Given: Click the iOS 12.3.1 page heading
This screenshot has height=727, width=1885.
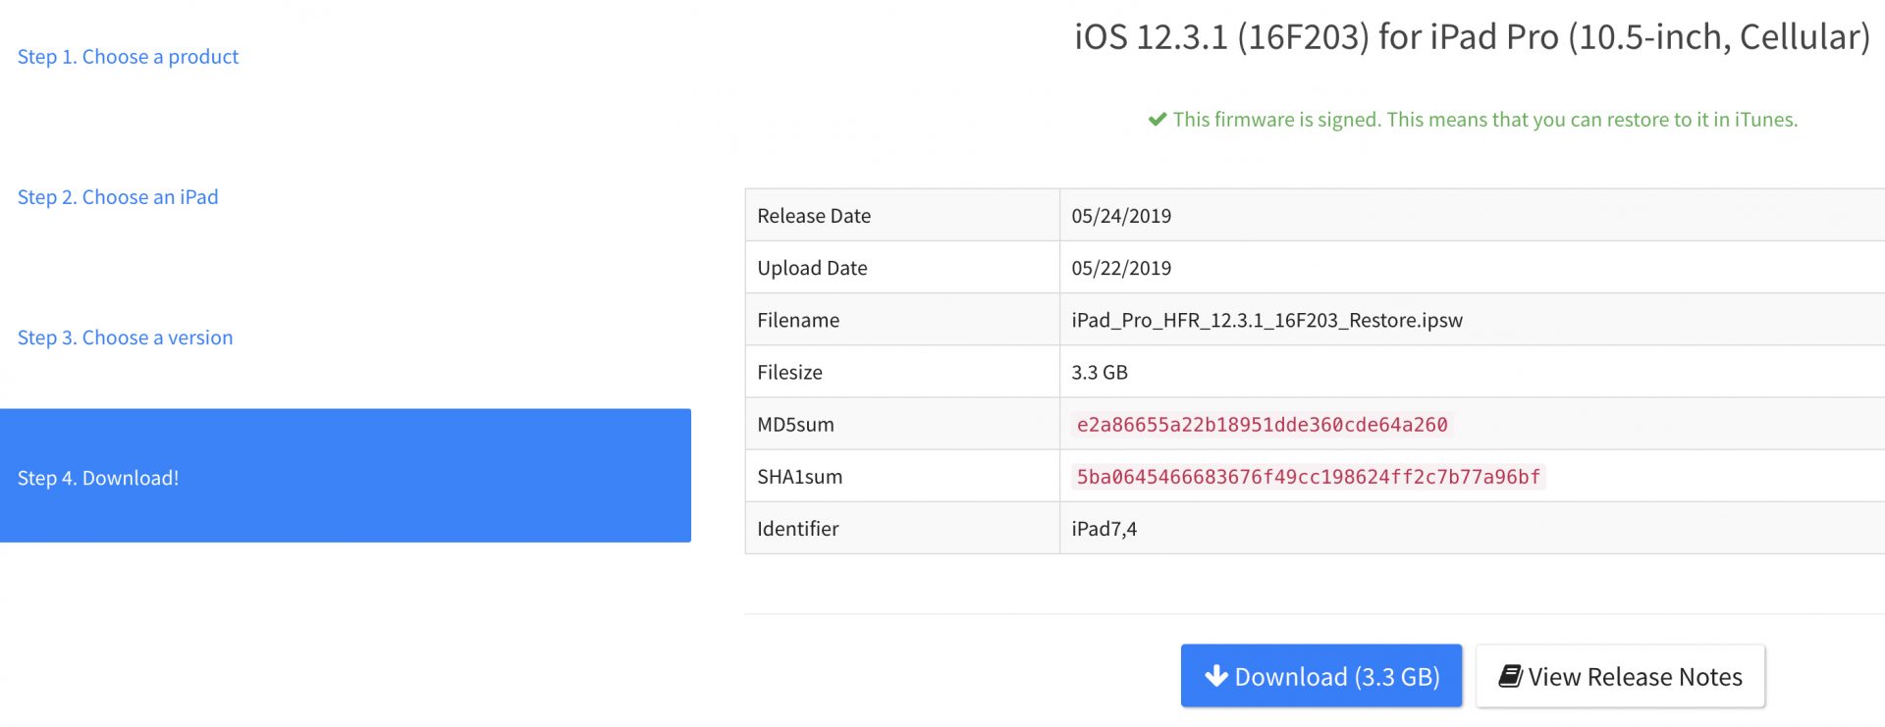Looking at the screenshot, I should [x=1472, y=37].
